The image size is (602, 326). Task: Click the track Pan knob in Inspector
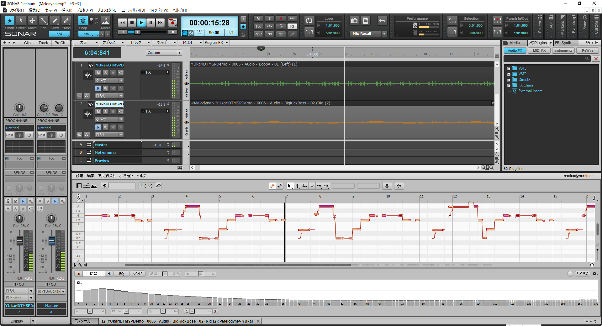click(19, 218)
